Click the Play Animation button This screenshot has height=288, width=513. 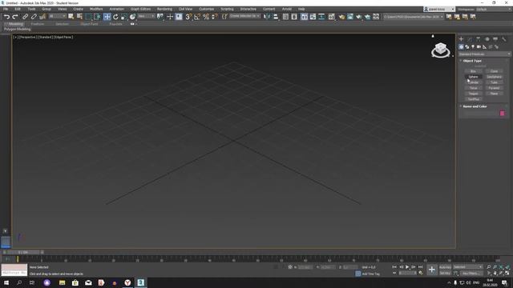click(407, 267)
